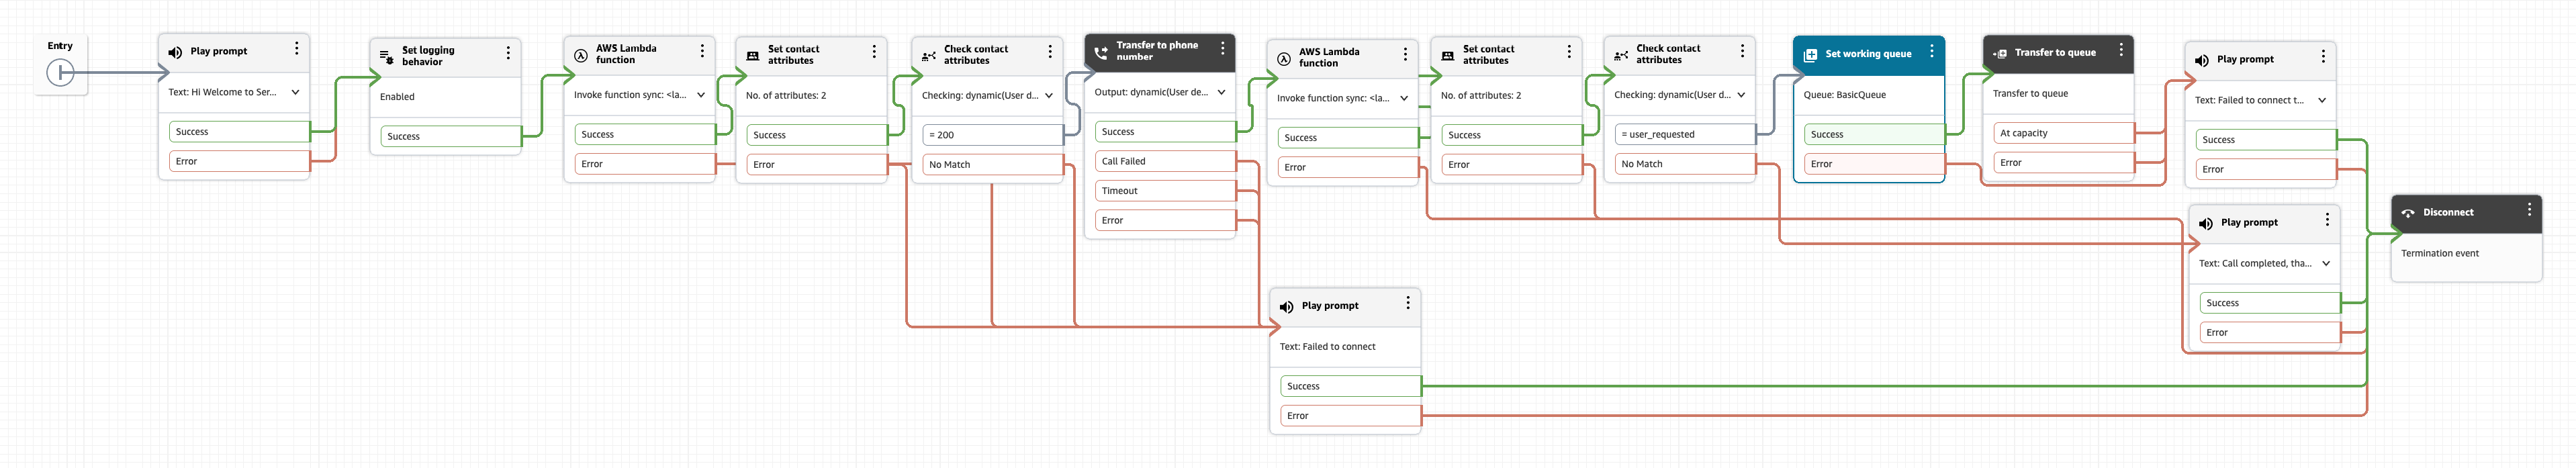Select the Error branch in 'Hi Welcome' Play prompt

(239, 162)
